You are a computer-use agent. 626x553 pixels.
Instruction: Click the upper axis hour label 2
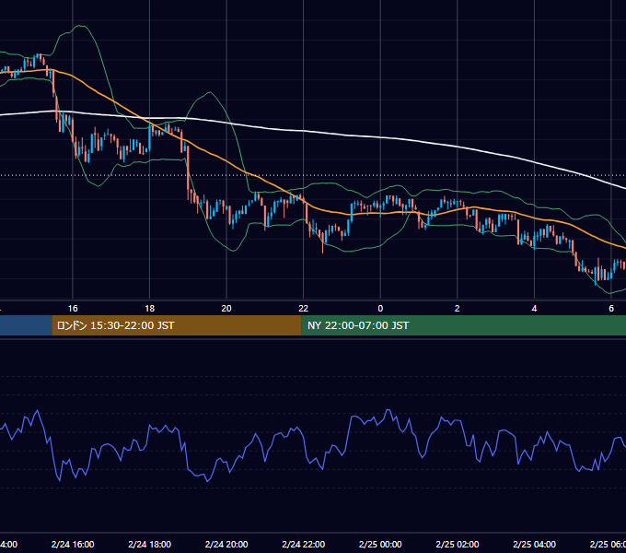coord(458,309)
